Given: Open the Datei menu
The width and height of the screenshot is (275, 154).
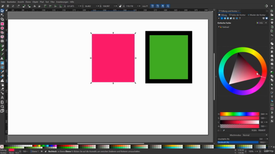Looking at the screenshot, I should (x=3, y=2).
